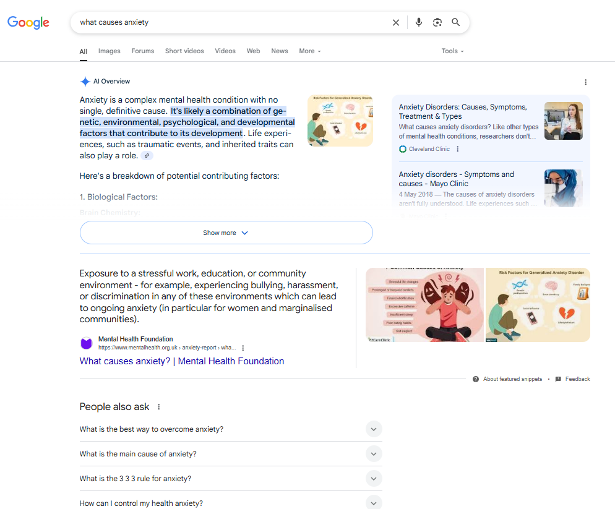Click the Cleveland Clinic favicon
The height and width of the screenshot is (509, 615).
[402, 149]
